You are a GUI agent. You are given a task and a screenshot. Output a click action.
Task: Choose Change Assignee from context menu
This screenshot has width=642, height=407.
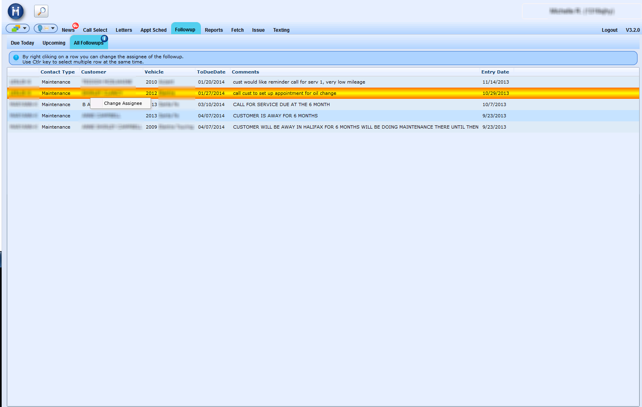pyautogui.click(x=123, y=103)
